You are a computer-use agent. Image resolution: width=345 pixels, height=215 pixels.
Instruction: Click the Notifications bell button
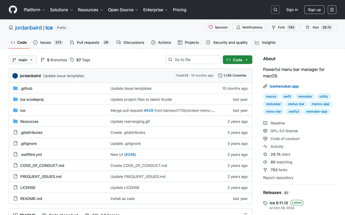click(x=249, y=27)
